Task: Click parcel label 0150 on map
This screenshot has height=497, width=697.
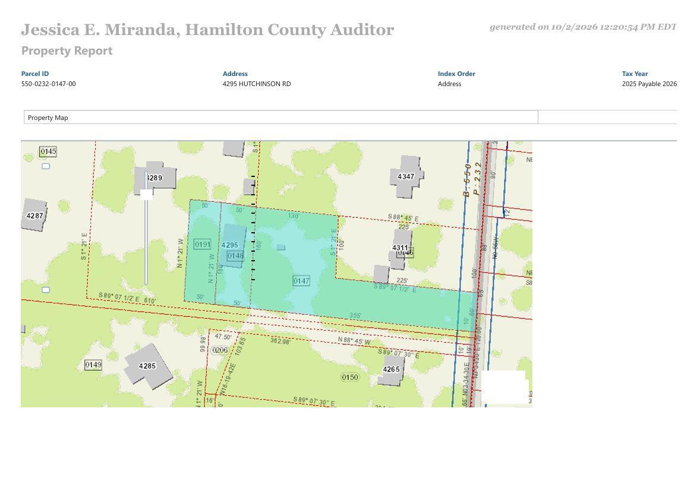Action: coord(350,377)
